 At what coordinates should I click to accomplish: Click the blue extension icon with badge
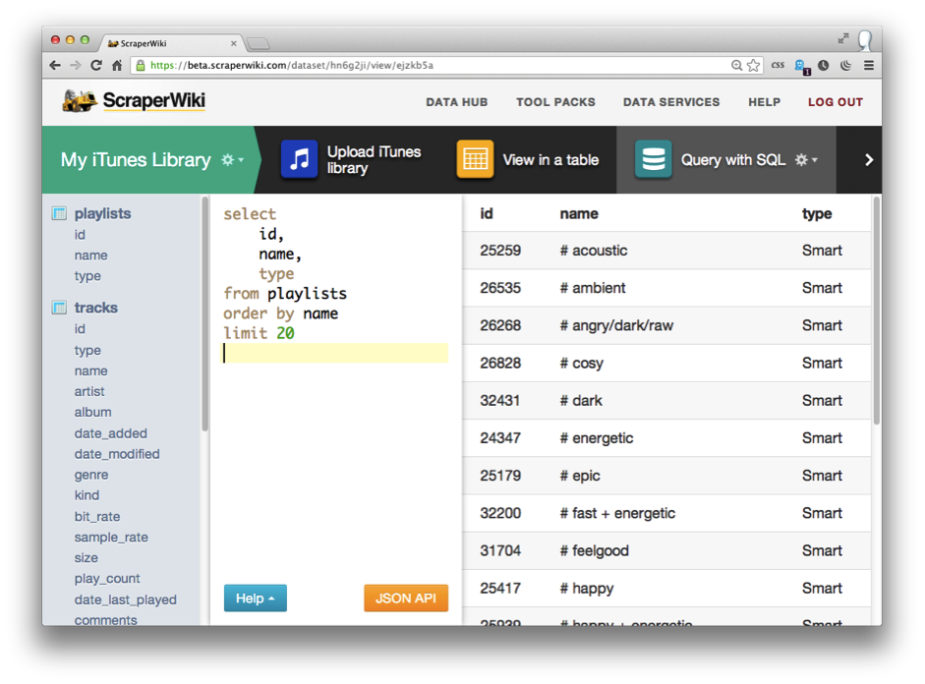(802, 67)
